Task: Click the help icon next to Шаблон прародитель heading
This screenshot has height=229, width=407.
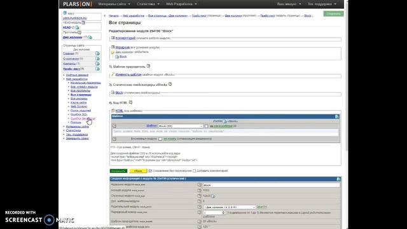Action: pos(148,66)
